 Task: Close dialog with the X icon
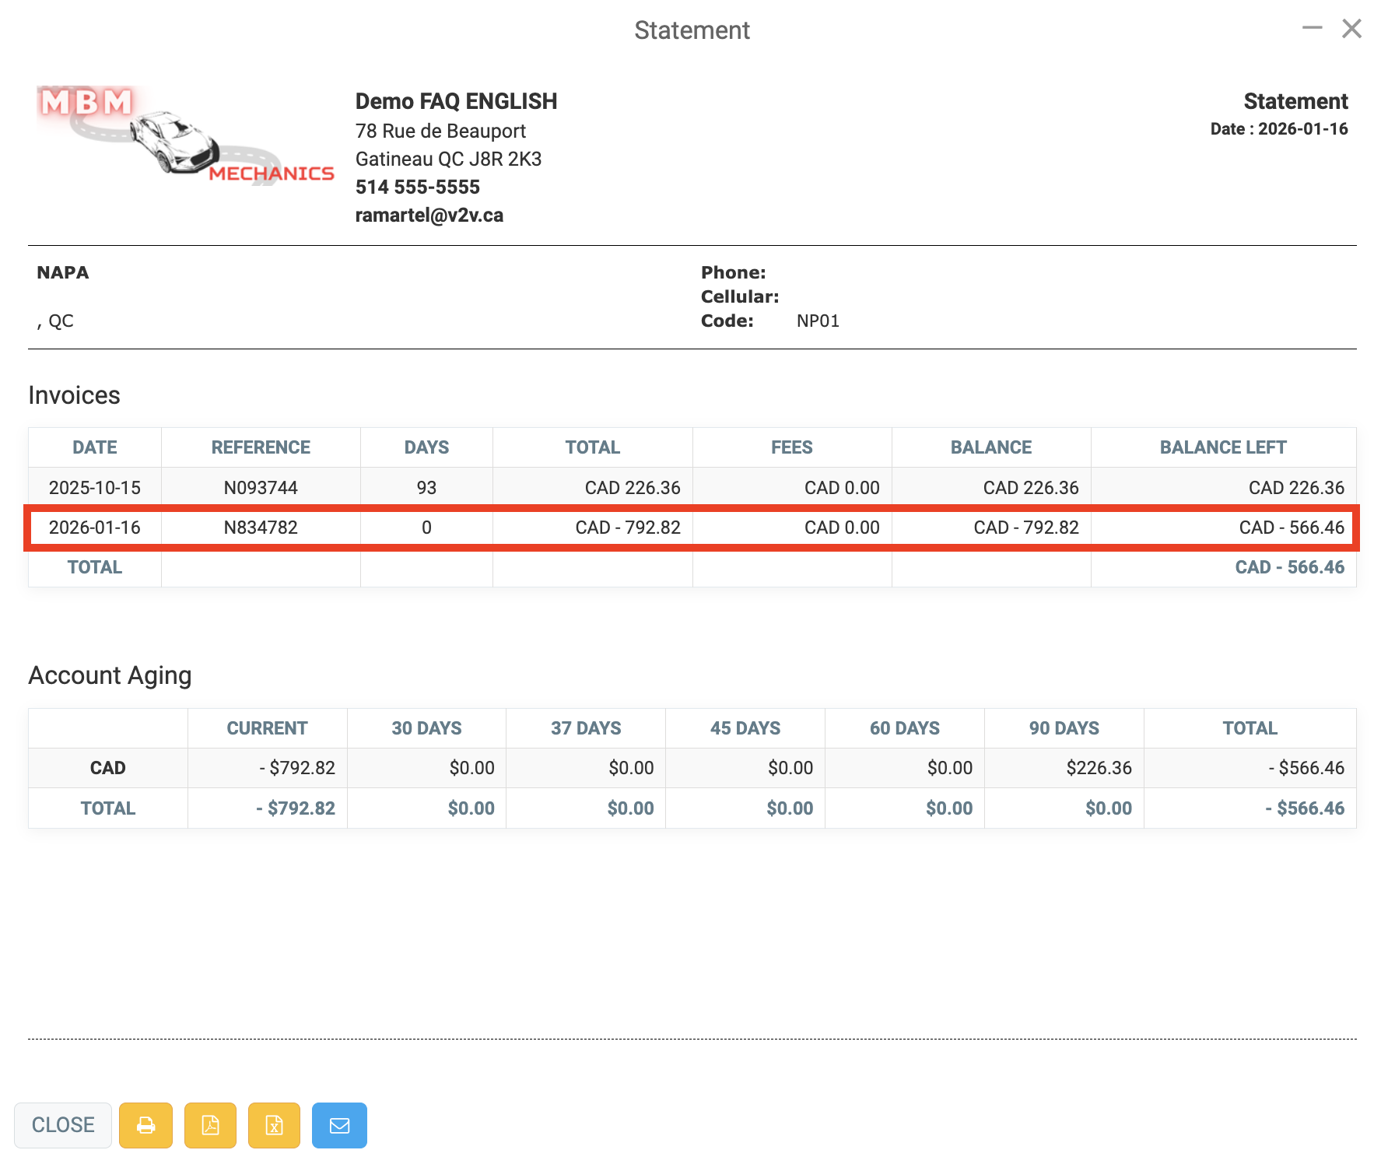tap(1351, 29)
